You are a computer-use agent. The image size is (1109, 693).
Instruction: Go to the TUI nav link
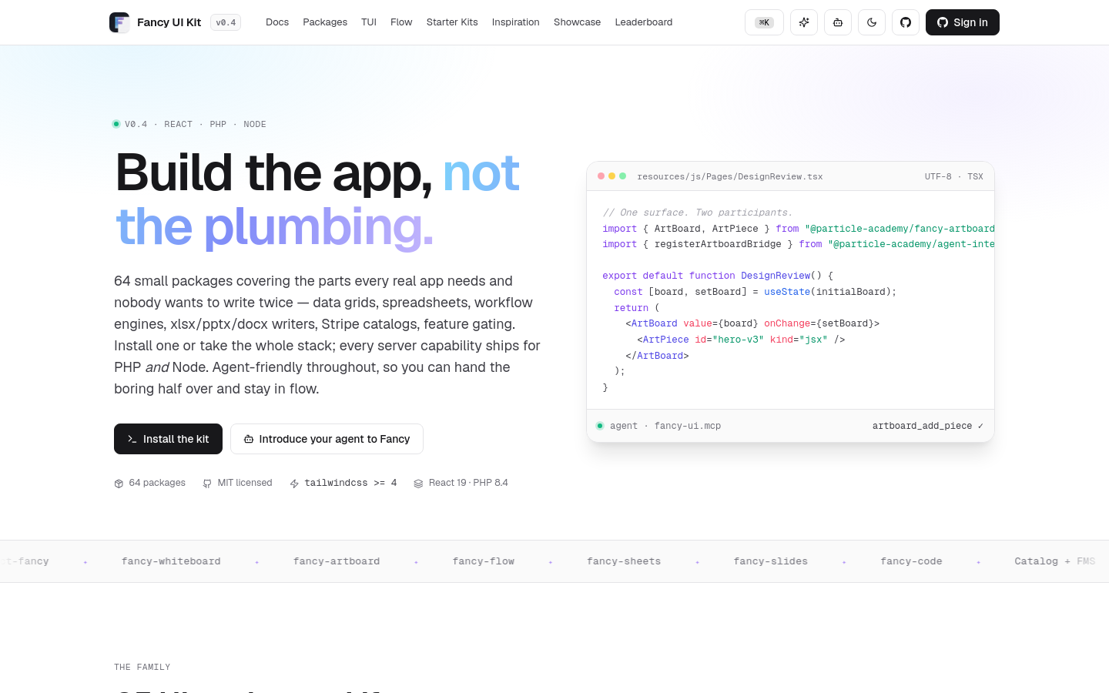tap(369, 22)
